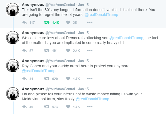
Task: Like the tweet with 3K likes
Action: (x=68, y=22)
